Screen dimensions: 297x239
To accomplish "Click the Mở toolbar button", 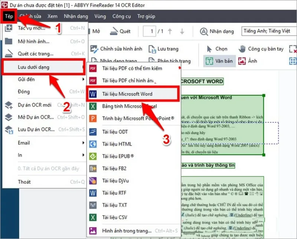I will 95,31.
